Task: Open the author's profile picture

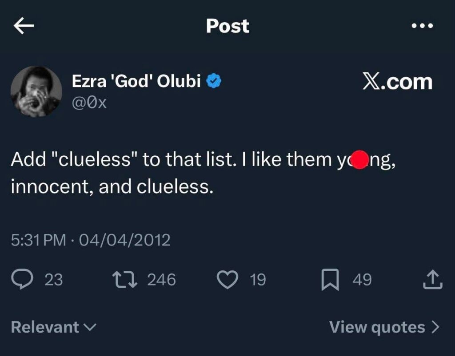Action: [36, 91]
